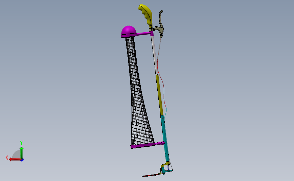The width and height of the screenshot is (294, 181).
Task: Click the blue Z axis dot on the triad
Action: pos(22,160)
